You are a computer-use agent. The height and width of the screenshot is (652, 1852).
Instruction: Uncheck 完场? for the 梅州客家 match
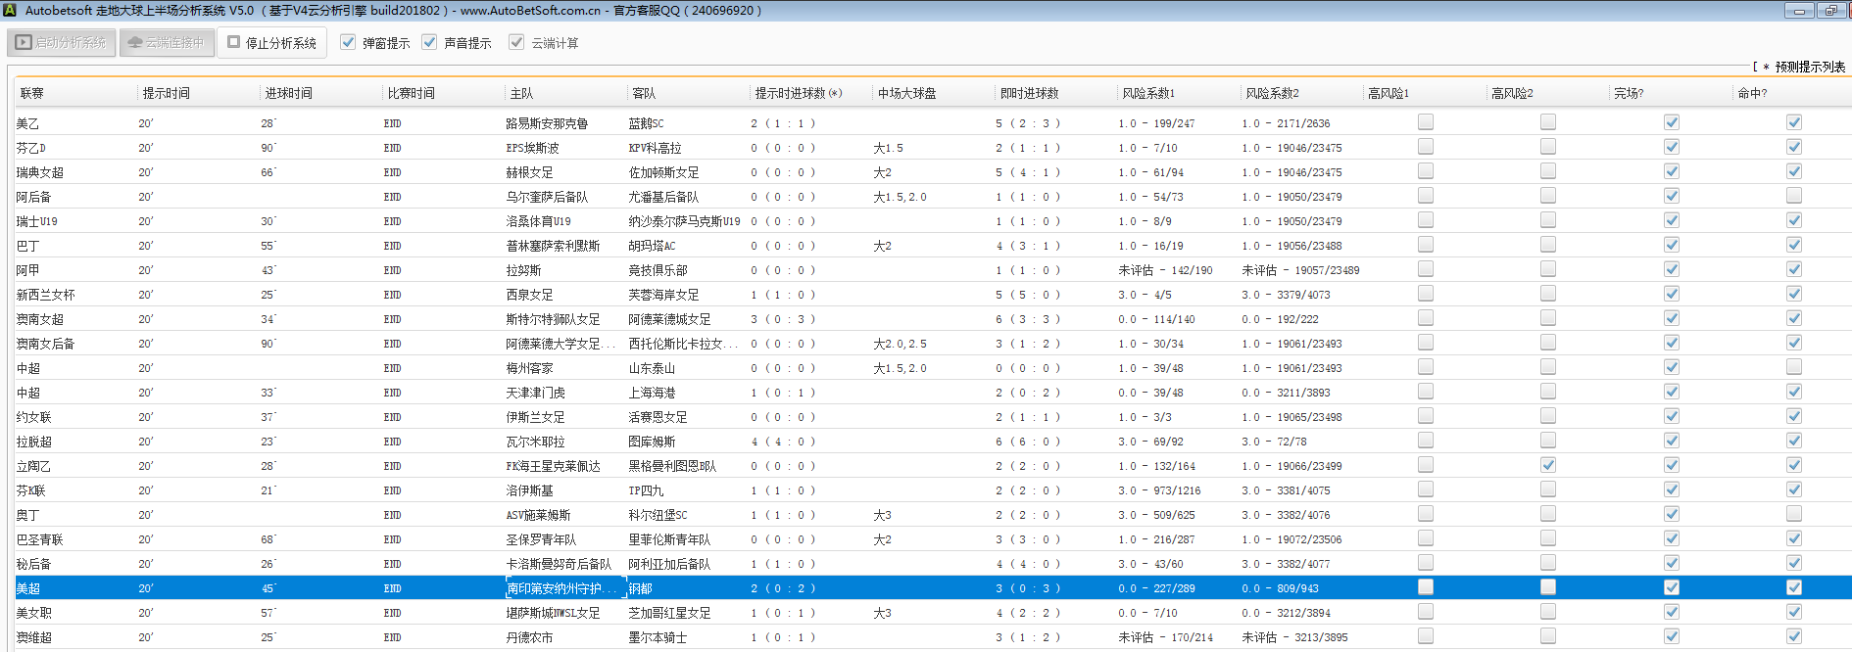click(1672, 367)
